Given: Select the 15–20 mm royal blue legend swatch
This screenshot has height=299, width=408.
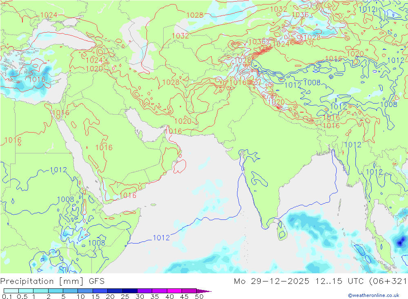Looking at the screenshot, I should click(100, 291).
